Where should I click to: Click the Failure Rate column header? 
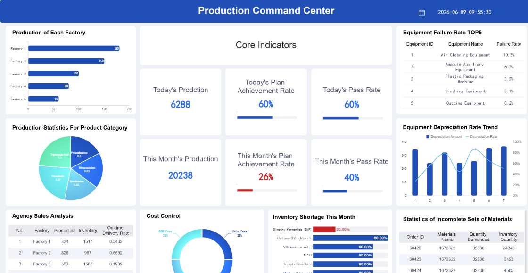[x=509, y=44]
